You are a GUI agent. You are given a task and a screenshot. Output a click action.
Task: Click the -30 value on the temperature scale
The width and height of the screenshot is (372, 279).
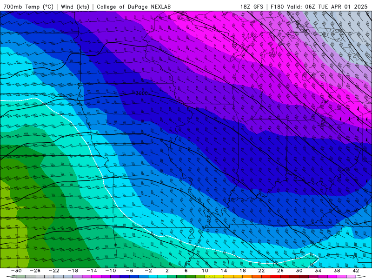16,271
